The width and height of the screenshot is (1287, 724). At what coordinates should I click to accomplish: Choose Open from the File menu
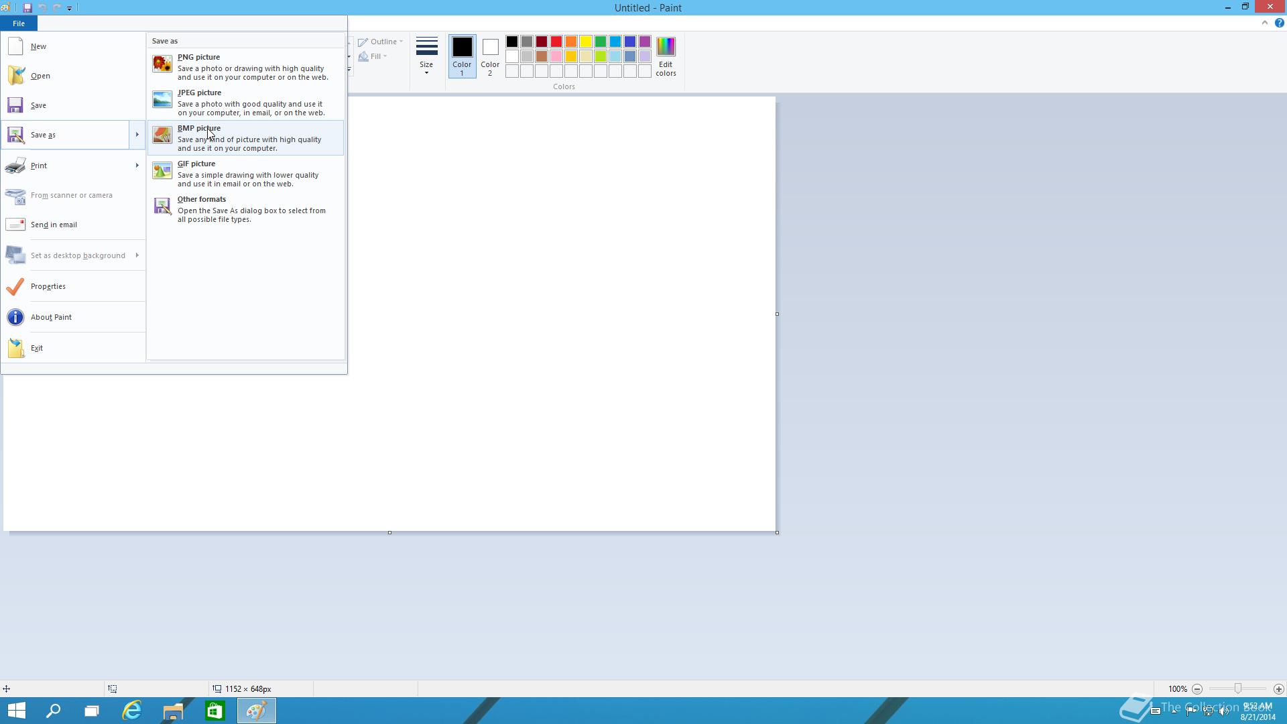(73, 76)
